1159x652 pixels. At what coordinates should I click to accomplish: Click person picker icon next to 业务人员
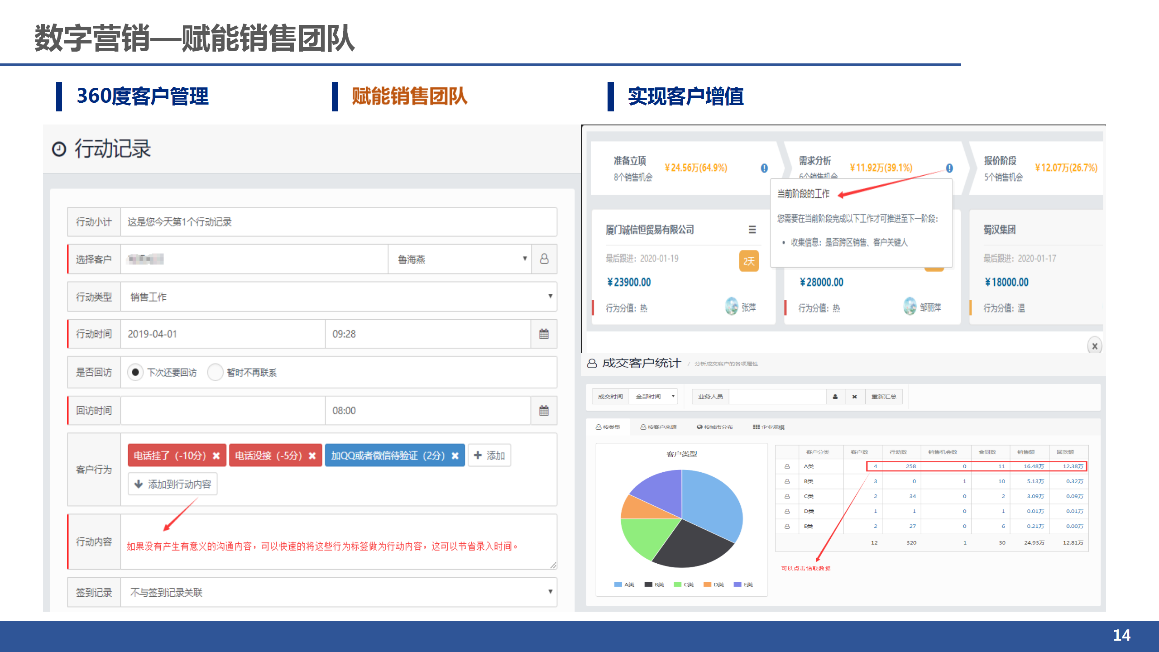tap(835, 397)
